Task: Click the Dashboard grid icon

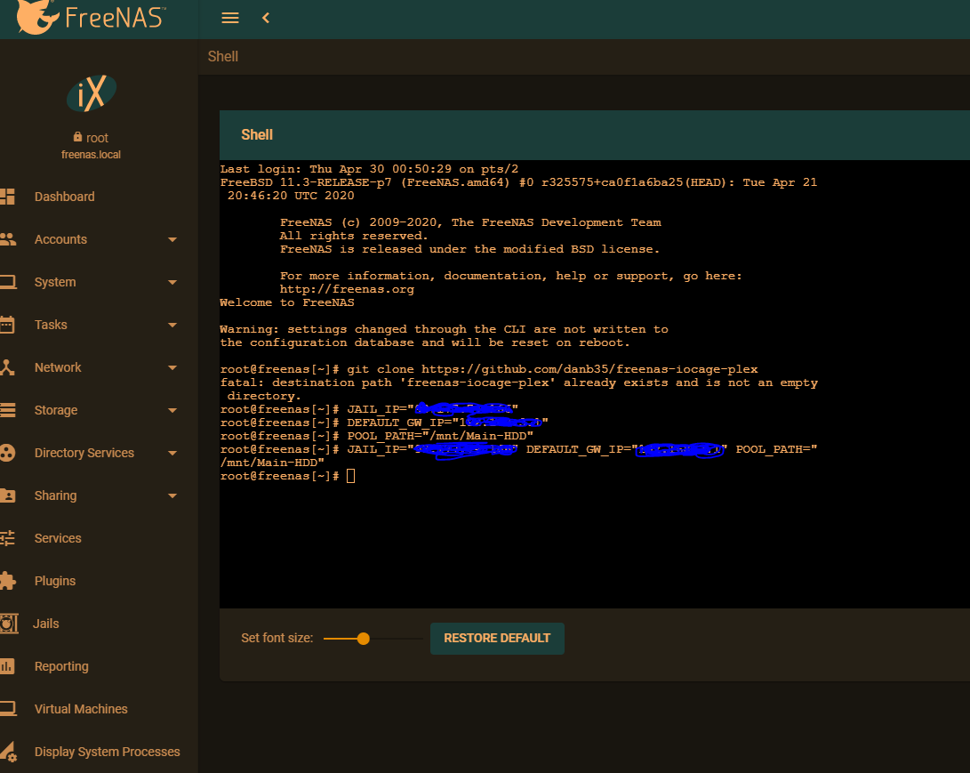Action: point(7,197)
